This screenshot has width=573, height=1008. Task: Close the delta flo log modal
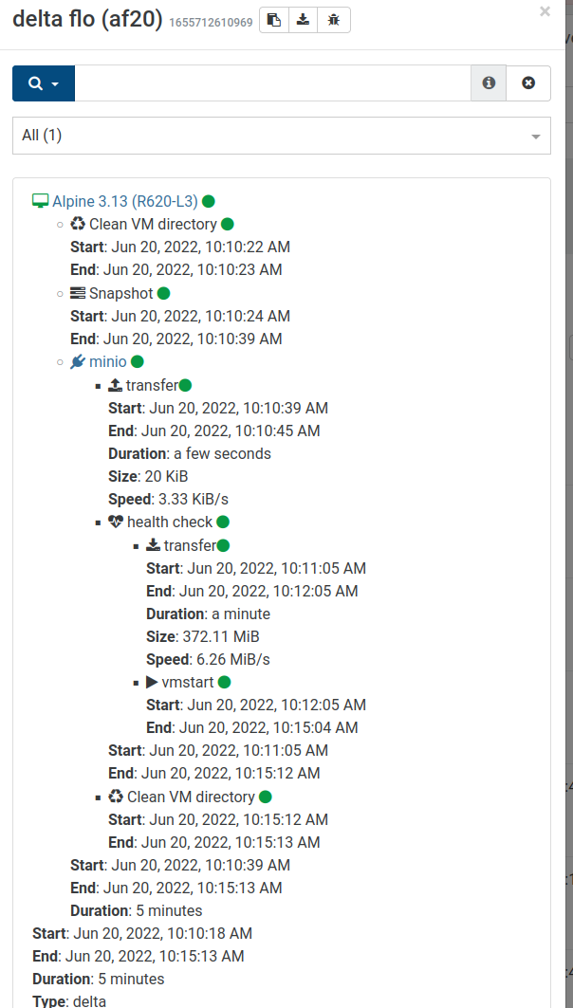click(545, 11)
